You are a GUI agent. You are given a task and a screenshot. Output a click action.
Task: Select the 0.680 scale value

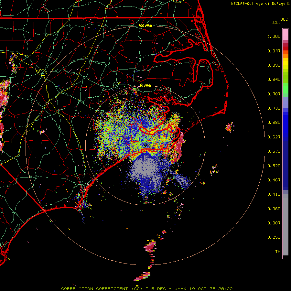(274, 123)
